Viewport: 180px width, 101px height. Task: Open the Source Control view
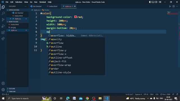[x=3, y=20]
